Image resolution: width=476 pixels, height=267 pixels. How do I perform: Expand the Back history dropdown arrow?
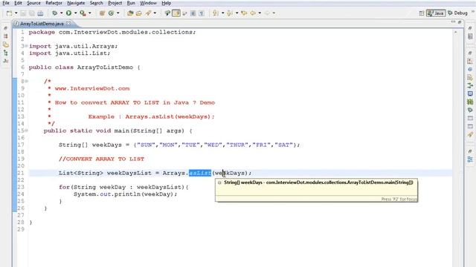coord(260,13)
